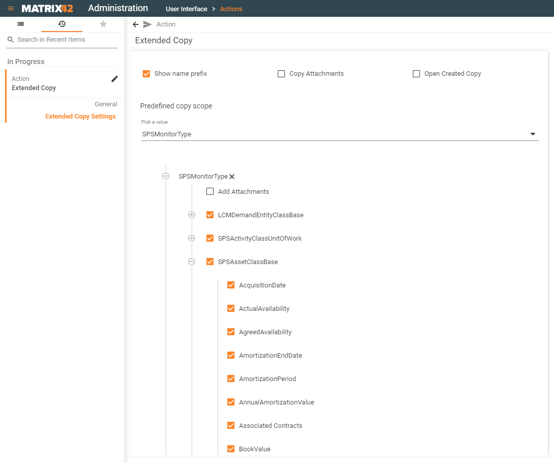
Task: Uncheck SPSAssetClassBase
Action: (x=210, y=262)
